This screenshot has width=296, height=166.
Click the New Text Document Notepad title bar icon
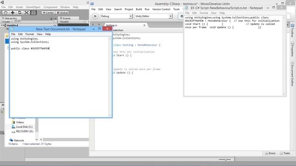coord(12,29)
